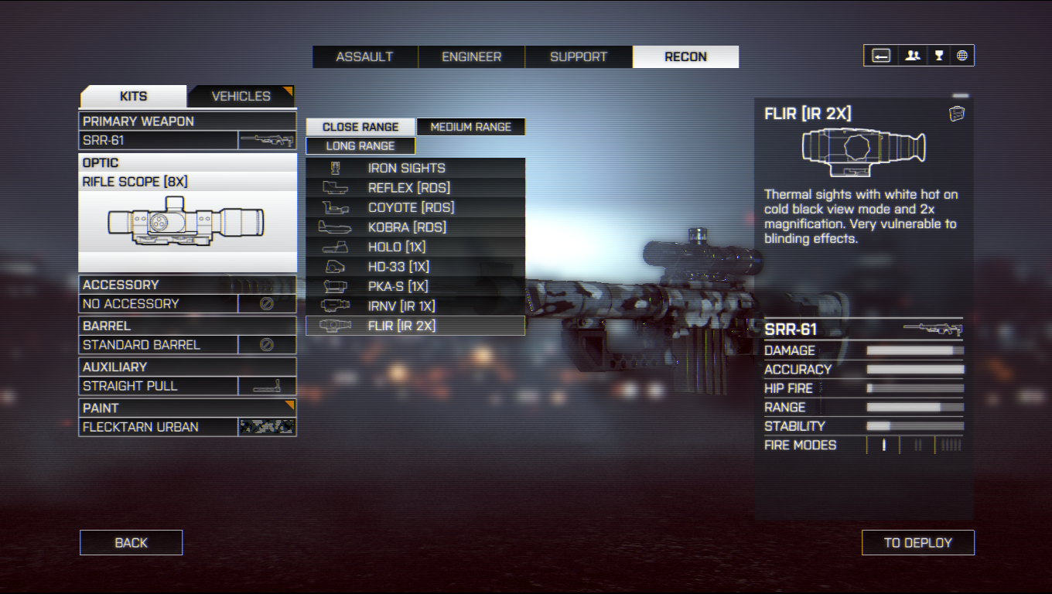
Task: Expand the Barrel slot
Action: 187,336
